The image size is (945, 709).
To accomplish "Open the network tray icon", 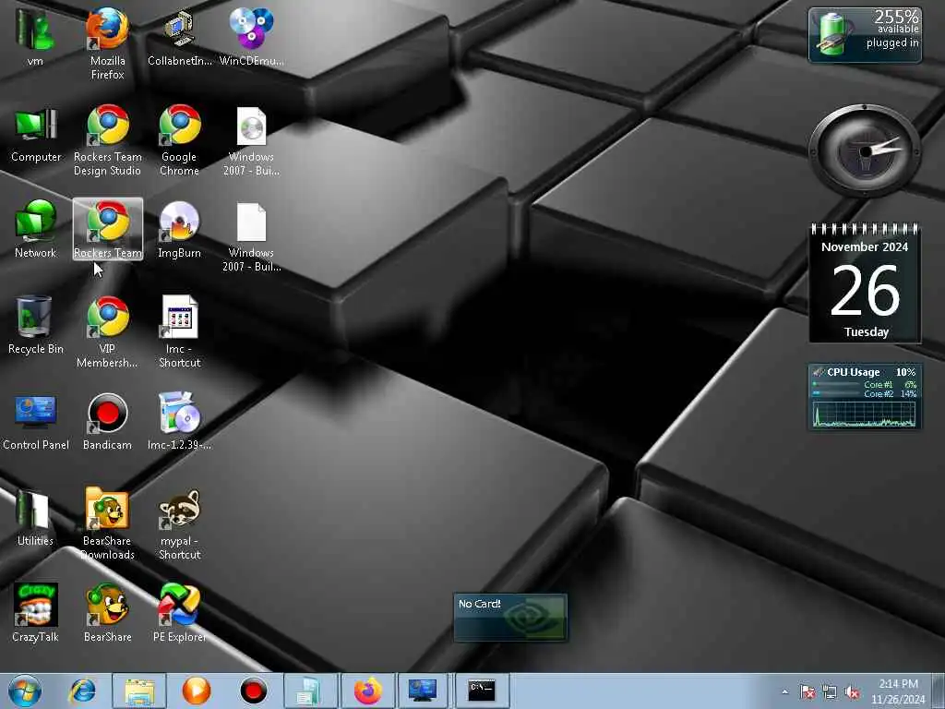I will pyautogui.click(x=830, y=692).
